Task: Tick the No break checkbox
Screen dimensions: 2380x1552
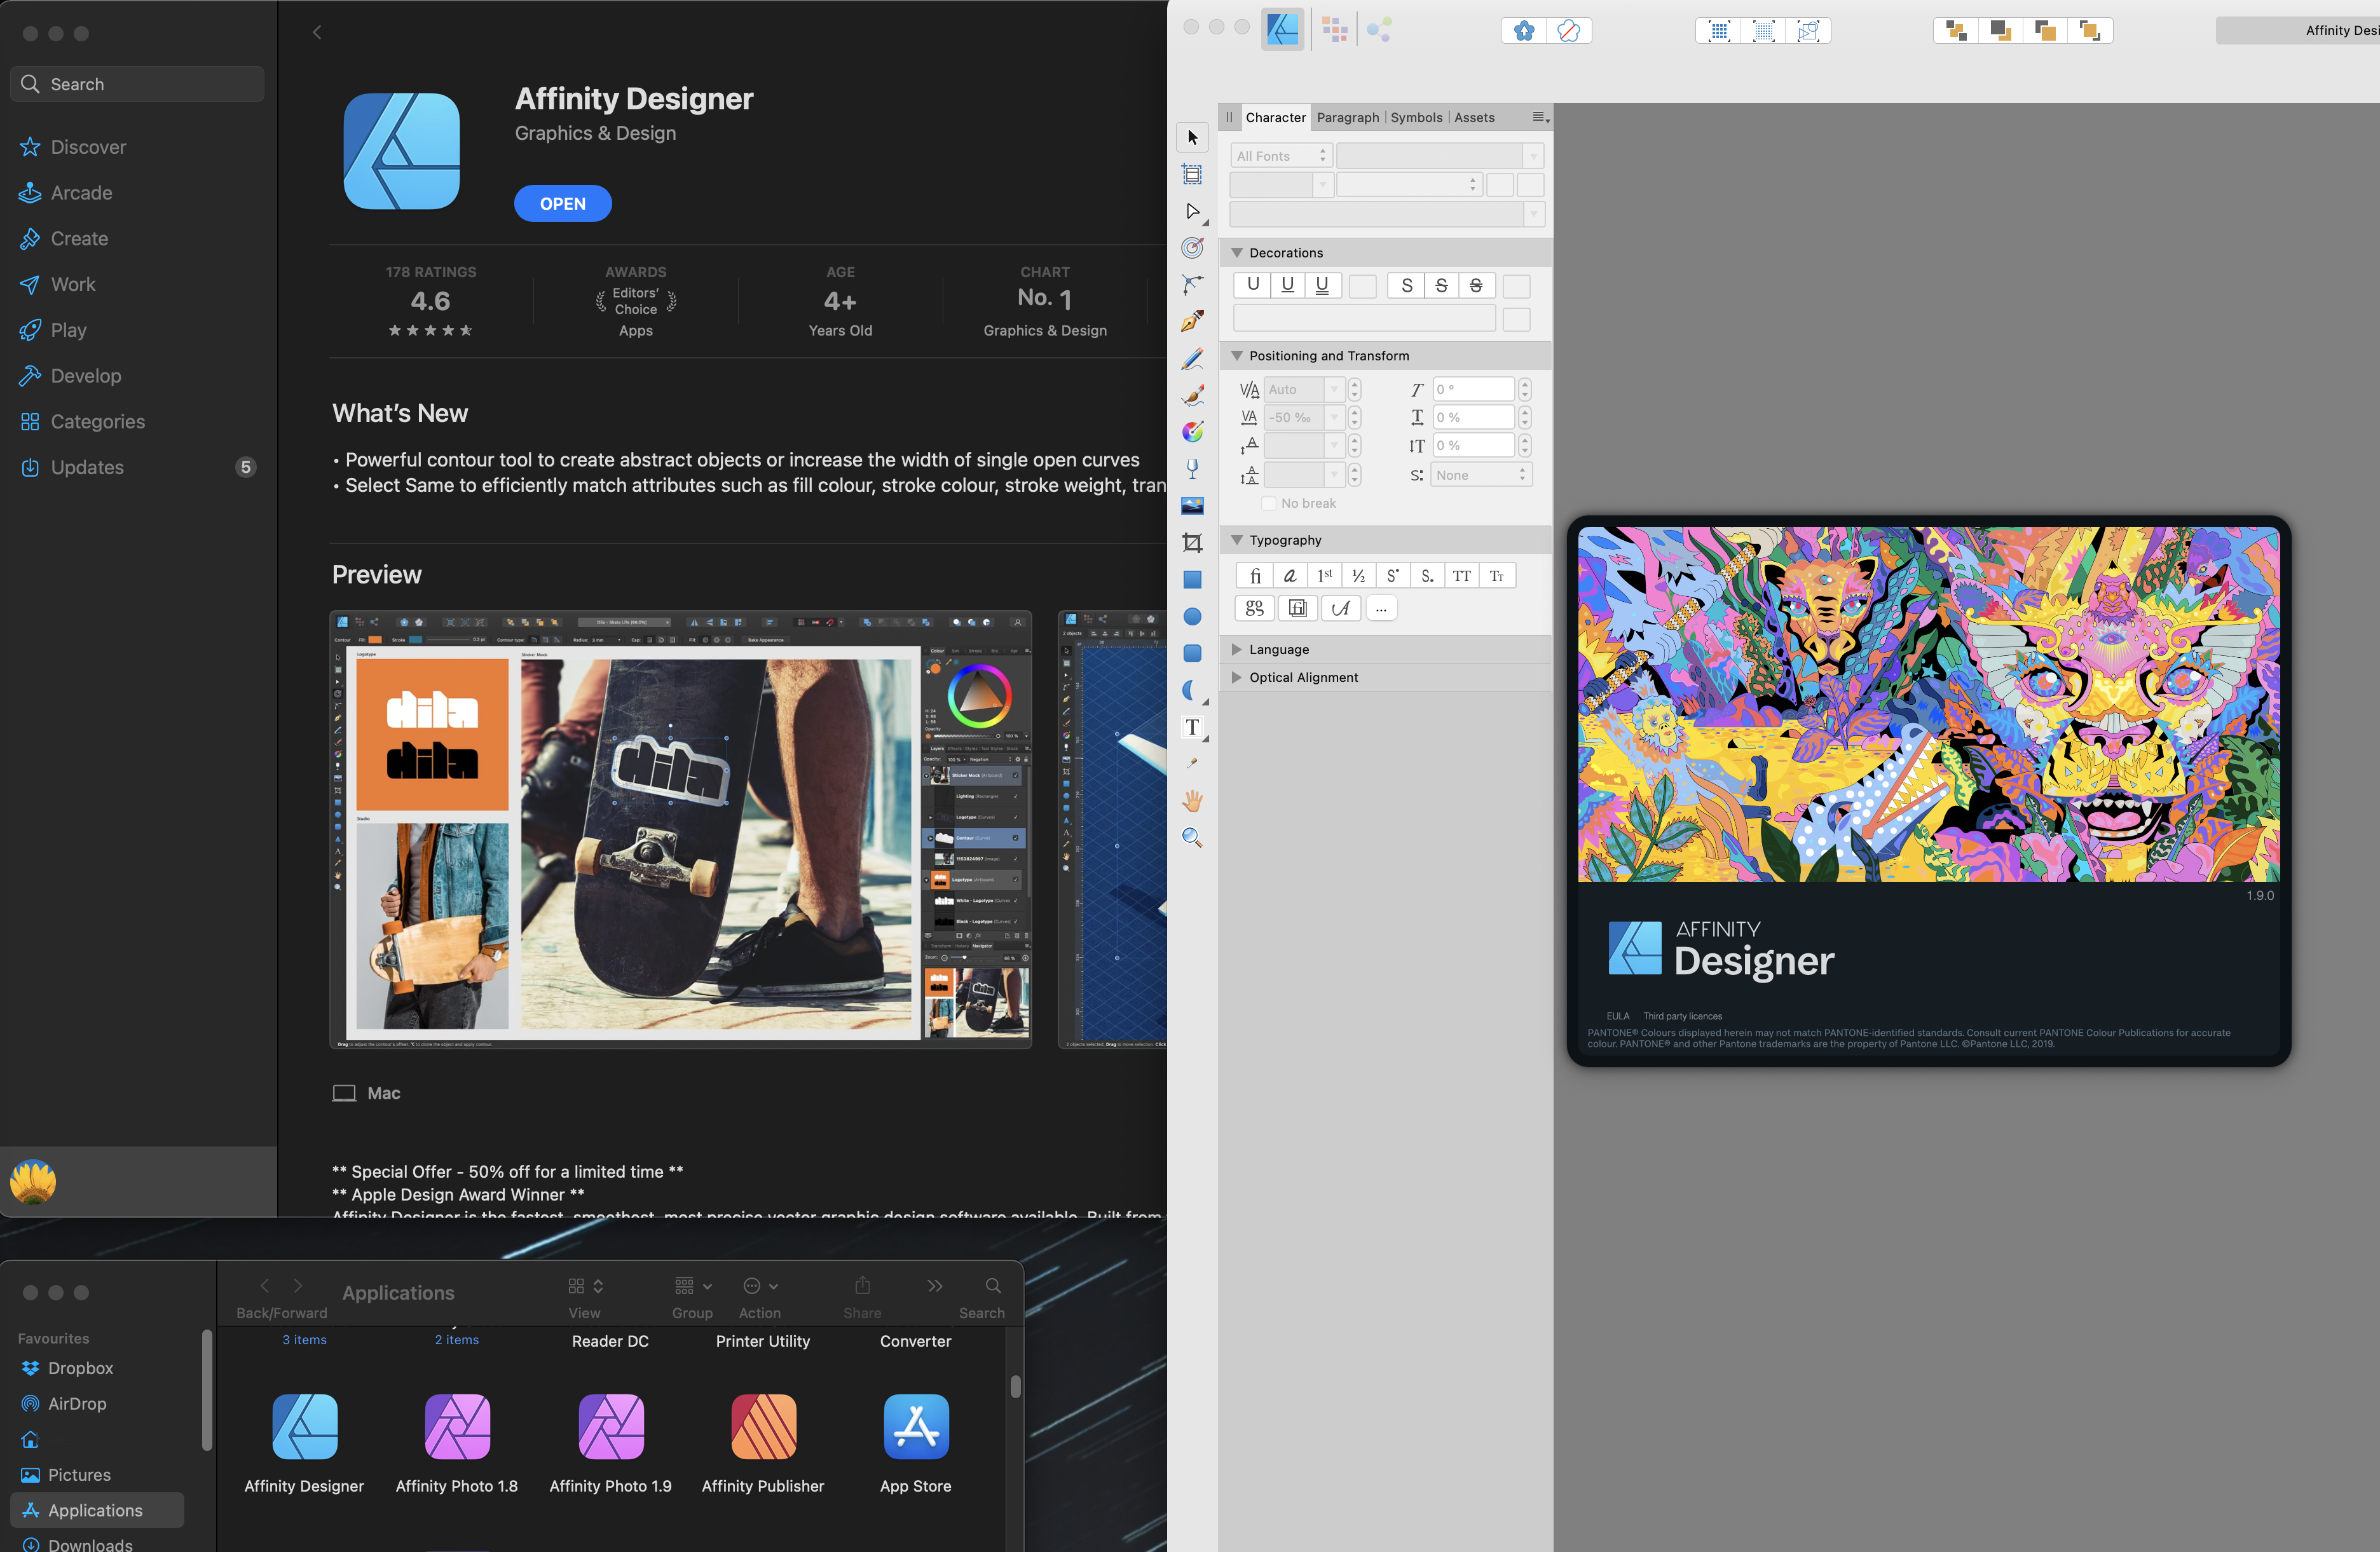Action: [1269, 503]
